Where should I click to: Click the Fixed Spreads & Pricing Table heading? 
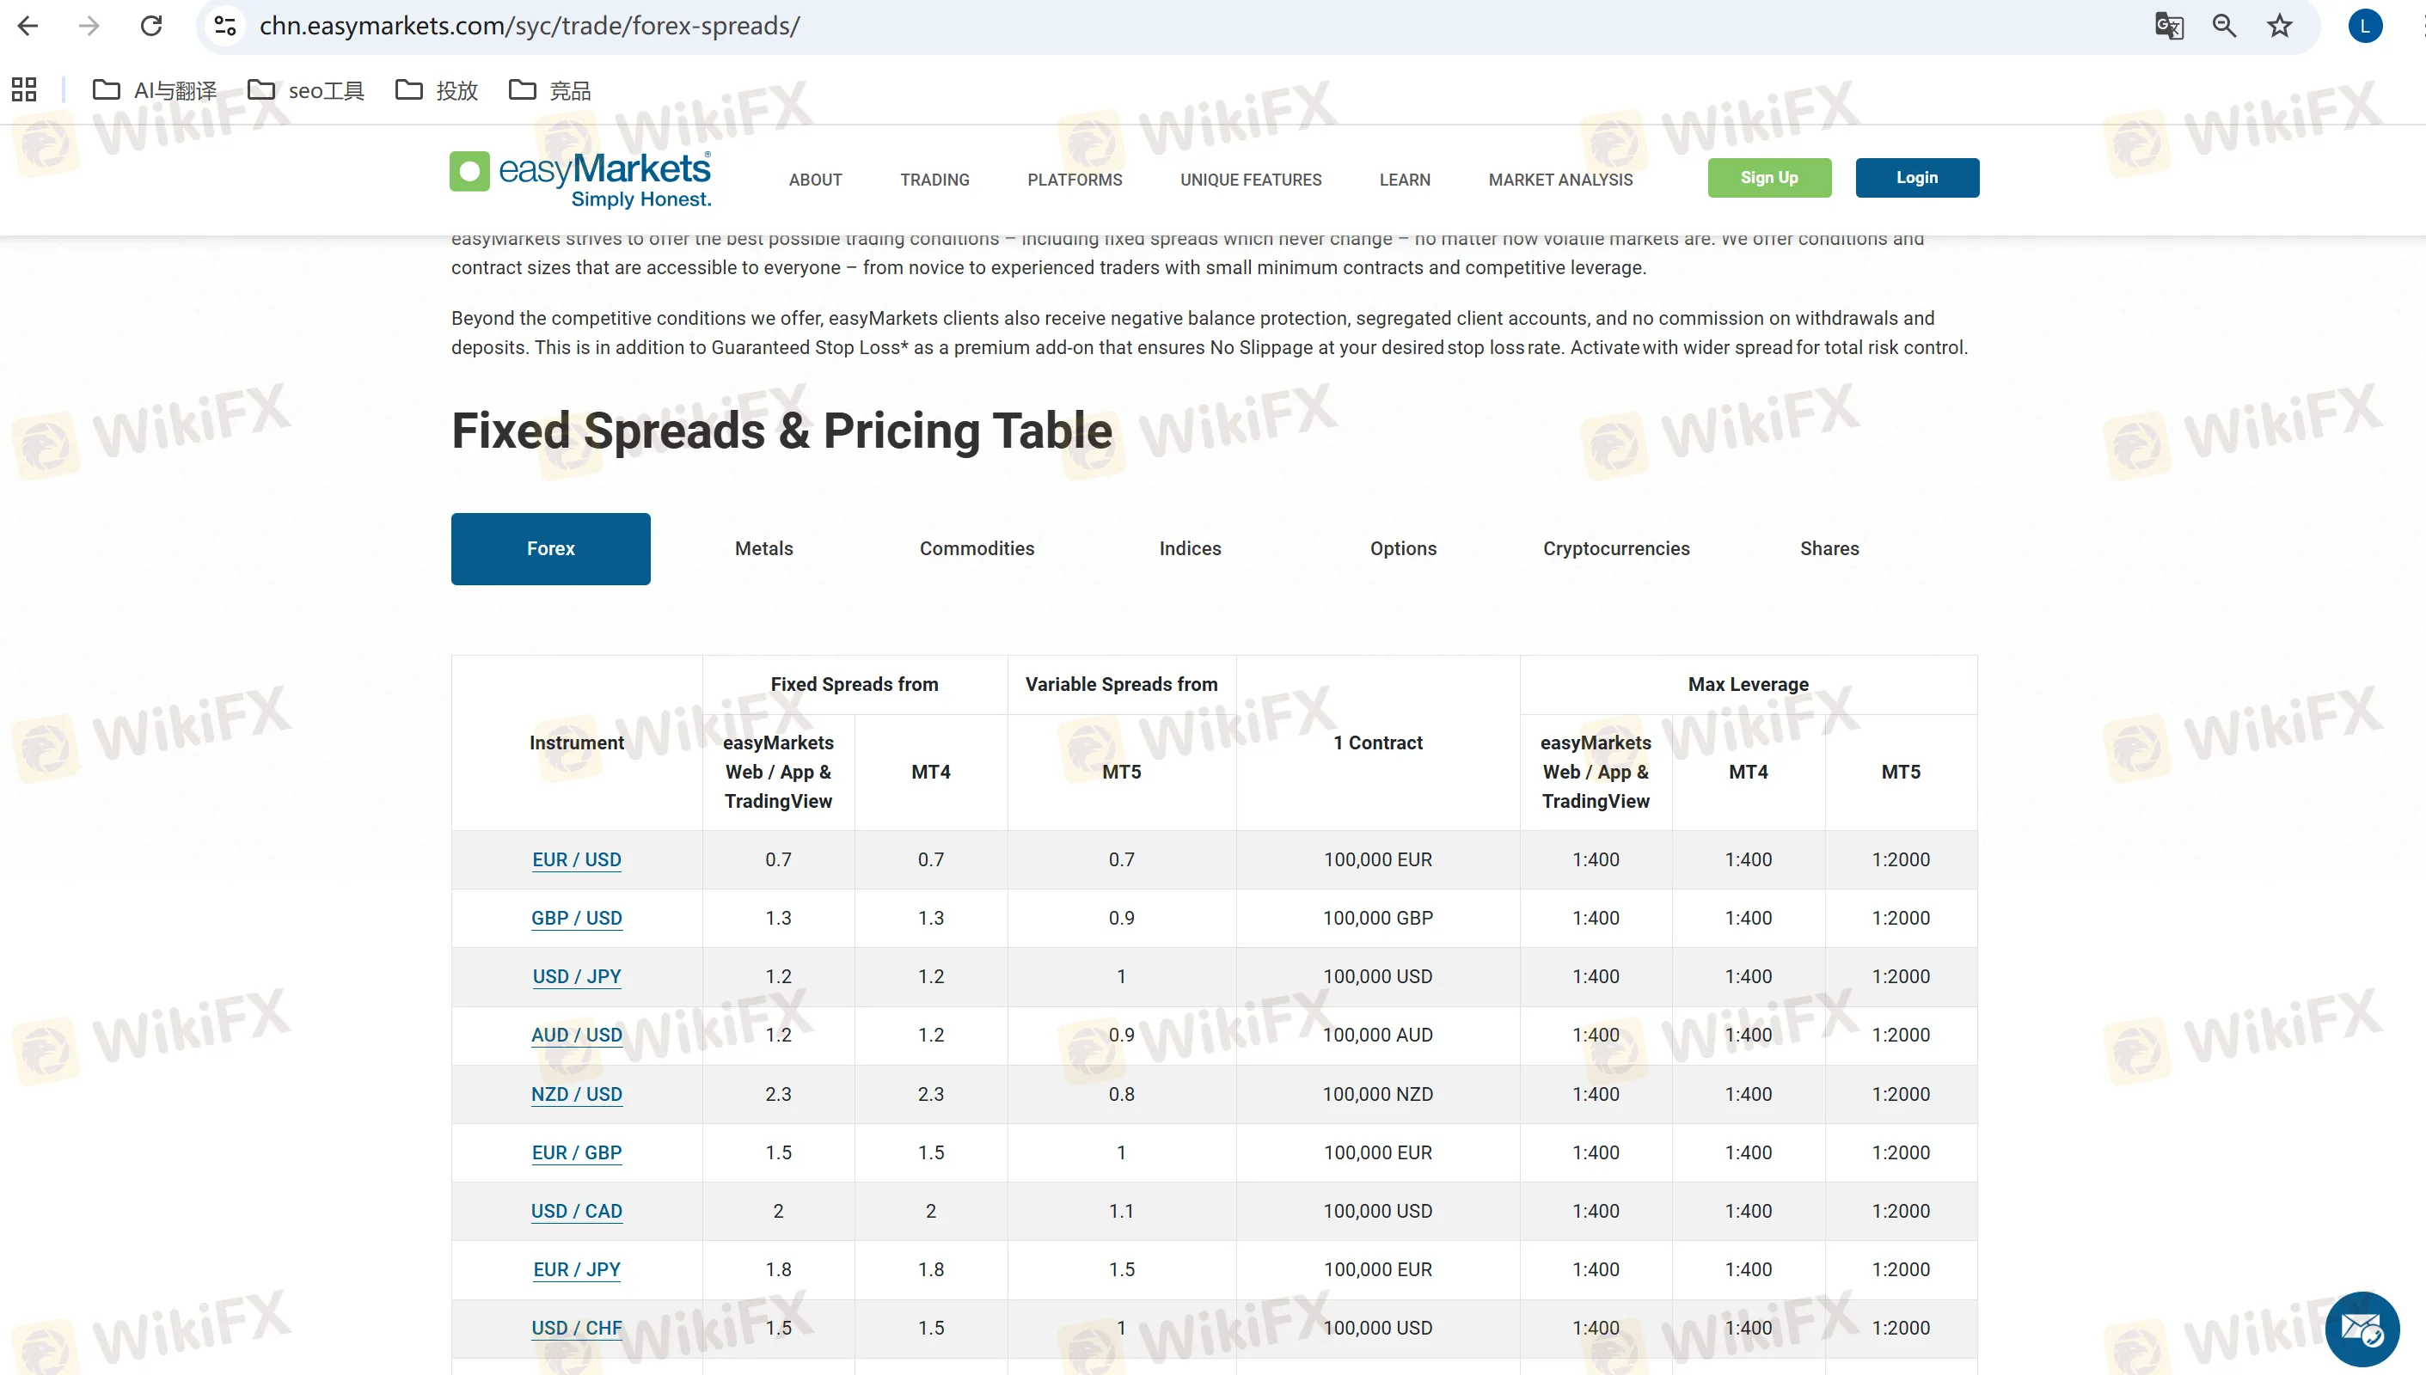pyautogui.click(x=782, y=431)
